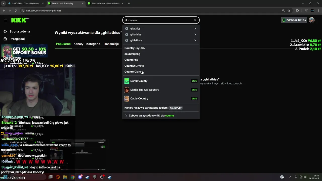
Task: Focus the Kick search input field
Action: click(160, 20)
